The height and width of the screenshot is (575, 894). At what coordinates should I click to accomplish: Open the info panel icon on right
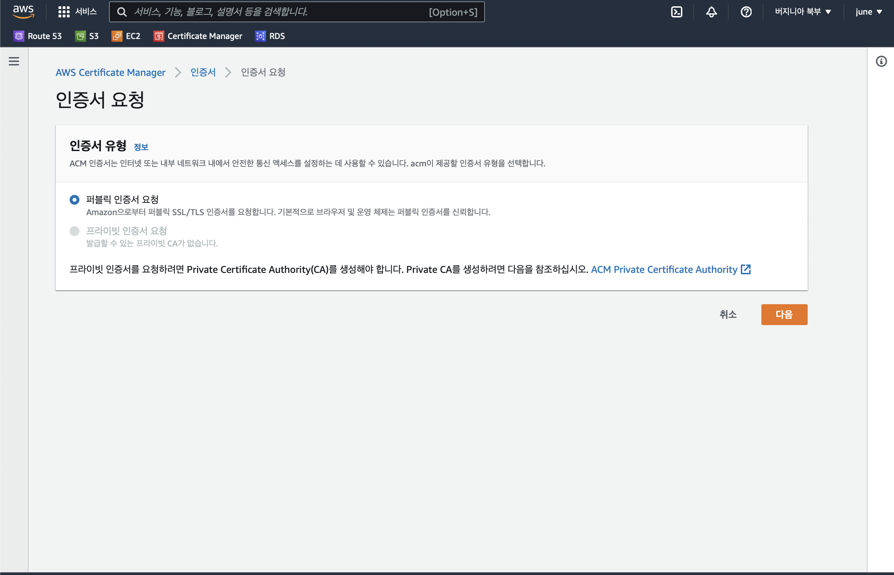click(881, 61)
